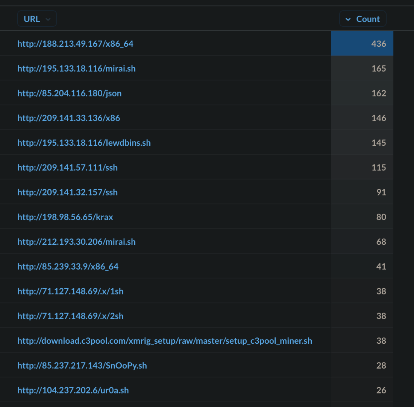Screen dimensions: 414x407
Task: Open the c3pool setup_c3pool_miner.sh link
Action: (x=165, y=341)
